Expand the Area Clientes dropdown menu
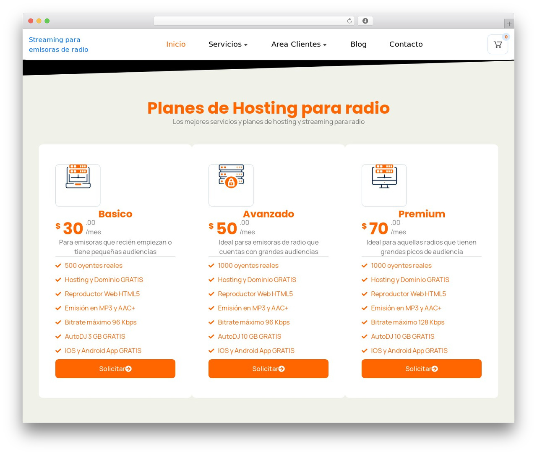 pyautogui.click(x=299, y=44)
